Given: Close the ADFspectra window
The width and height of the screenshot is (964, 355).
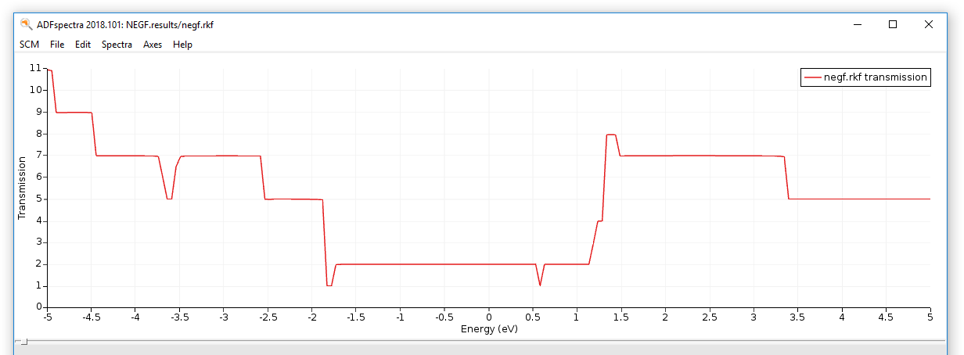Looking at the screenshot, I should [x=928, y=24].
